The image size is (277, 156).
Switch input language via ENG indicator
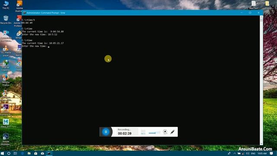pyautogui.click(x=253, y=153)
